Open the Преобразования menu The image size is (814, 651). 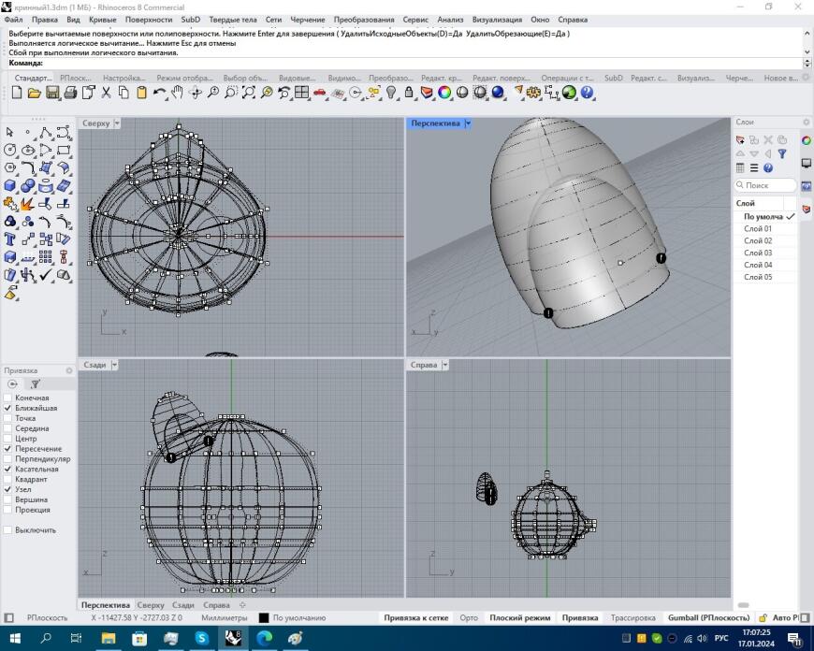[x=363, y=20]
